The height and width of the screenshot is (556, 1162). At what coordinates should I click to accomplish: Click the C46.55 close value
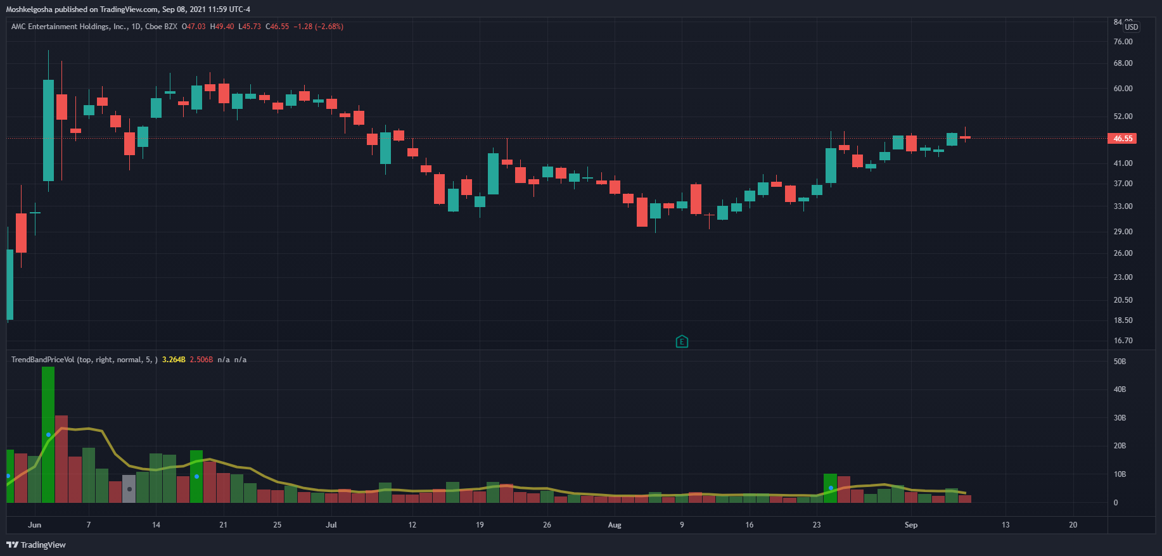pos(278,27)
